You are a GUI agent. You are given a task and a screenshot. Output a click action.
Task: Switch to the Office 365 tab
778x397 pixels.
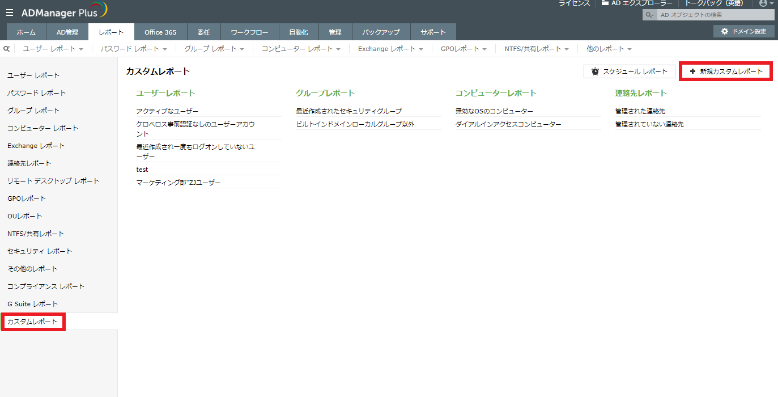pos(160,32)
